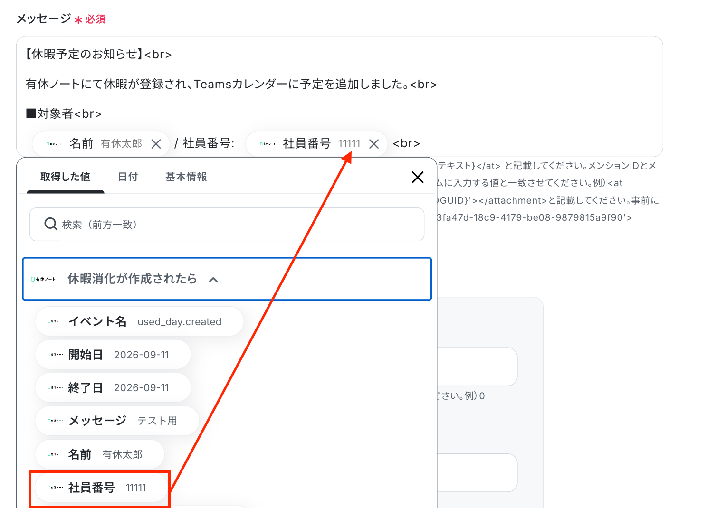Focus the 検索（前方一致） search field

(x=227, y=224)
